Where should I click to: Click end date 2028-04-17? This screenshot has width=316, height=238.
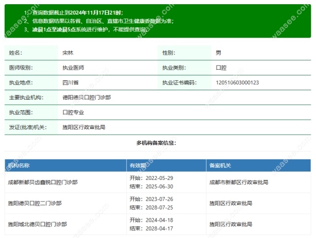coord(159,229)
